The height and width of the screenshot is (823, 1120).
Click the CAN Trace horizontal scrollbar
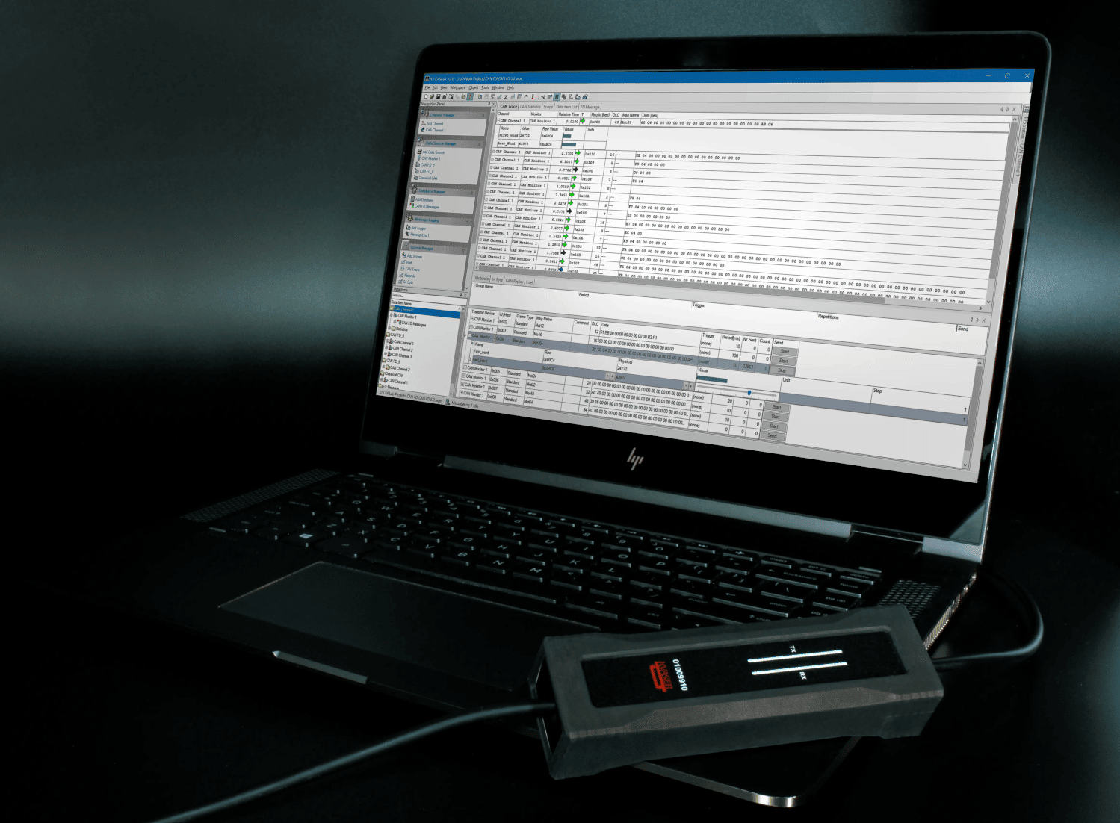[x=728, y=288]
